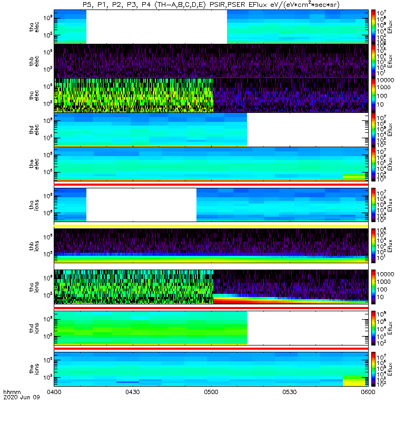Click the 0400 time axis label
The width and height of the screenshot is (395, 422).
tap(54, 392)
